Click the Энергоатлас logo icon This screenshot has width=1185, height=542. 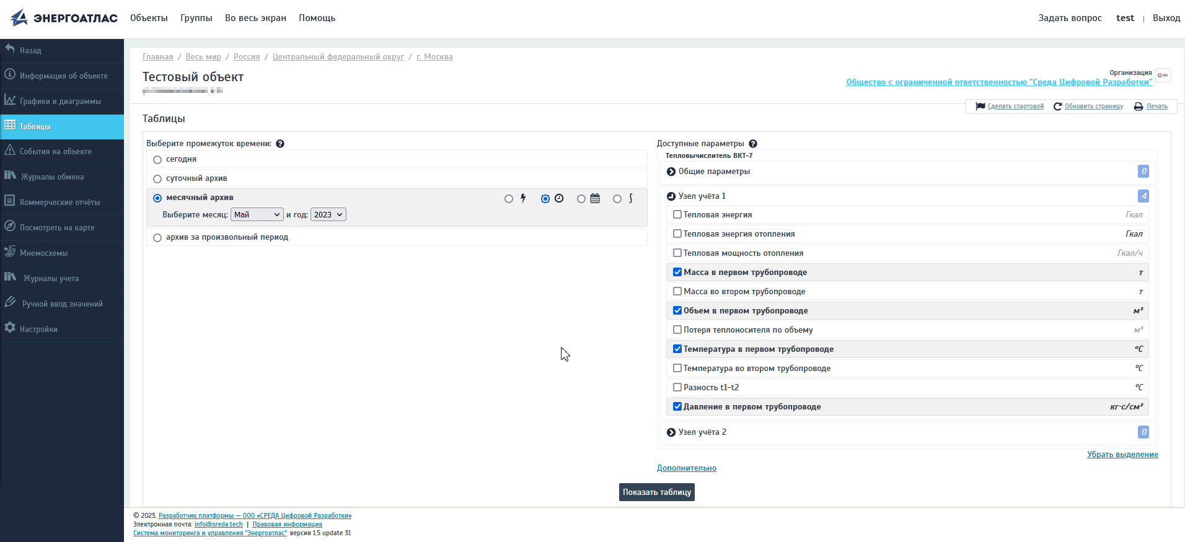tap(19, 18)
